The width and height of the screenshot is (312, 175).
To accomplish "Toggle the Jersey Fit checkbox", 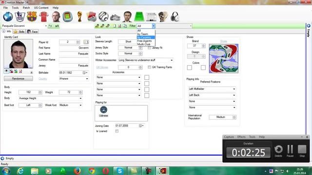I will pos(150,48).
